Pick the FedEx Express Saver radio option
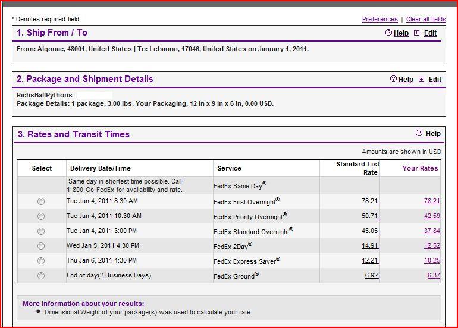Screen dimensions: 458x328 coord(41,261)
